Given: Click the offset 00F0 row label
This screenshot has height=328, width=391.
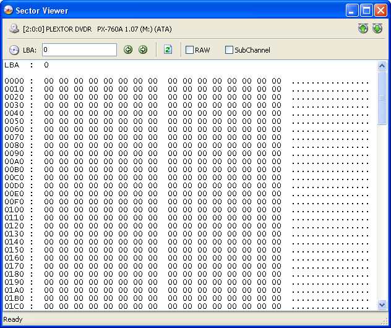Looking at the screenshot, I should click(x=14, y=202).
